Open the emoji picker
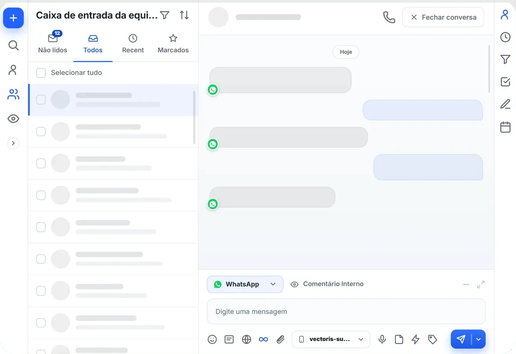Screen dimensions: 516x354 [x=212, y=339]
